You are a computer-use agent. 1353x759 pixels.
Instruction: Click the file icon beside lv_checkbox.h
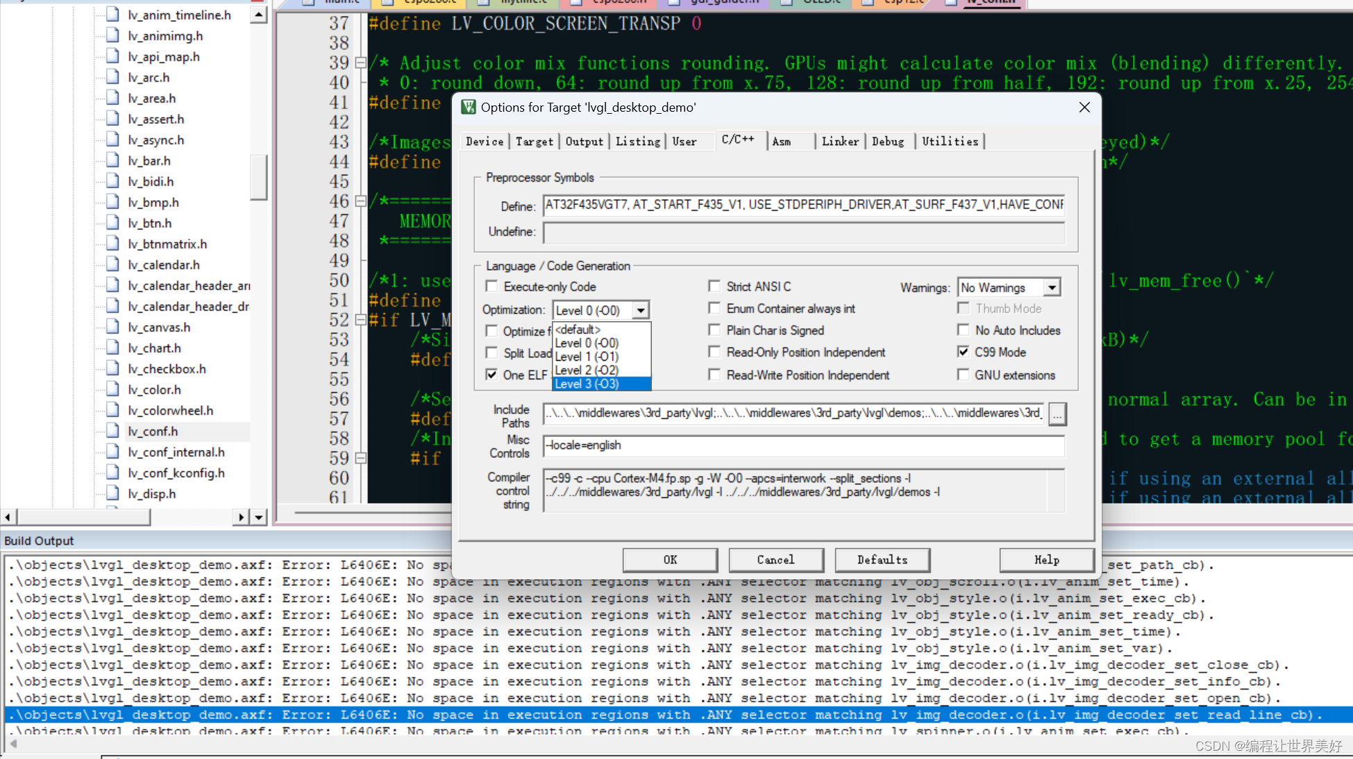112,368
